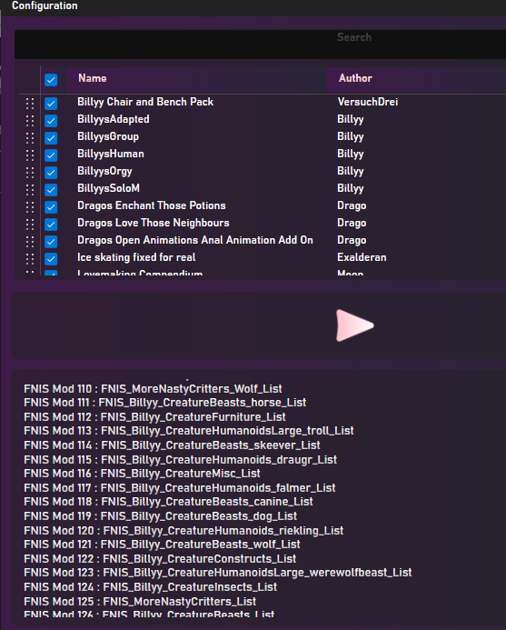Click log line FNIS Mod 113 CreatureHumanoidsLarge_troll_List
Viewport: 506px width, 630px height.
(x=189, y=431)
